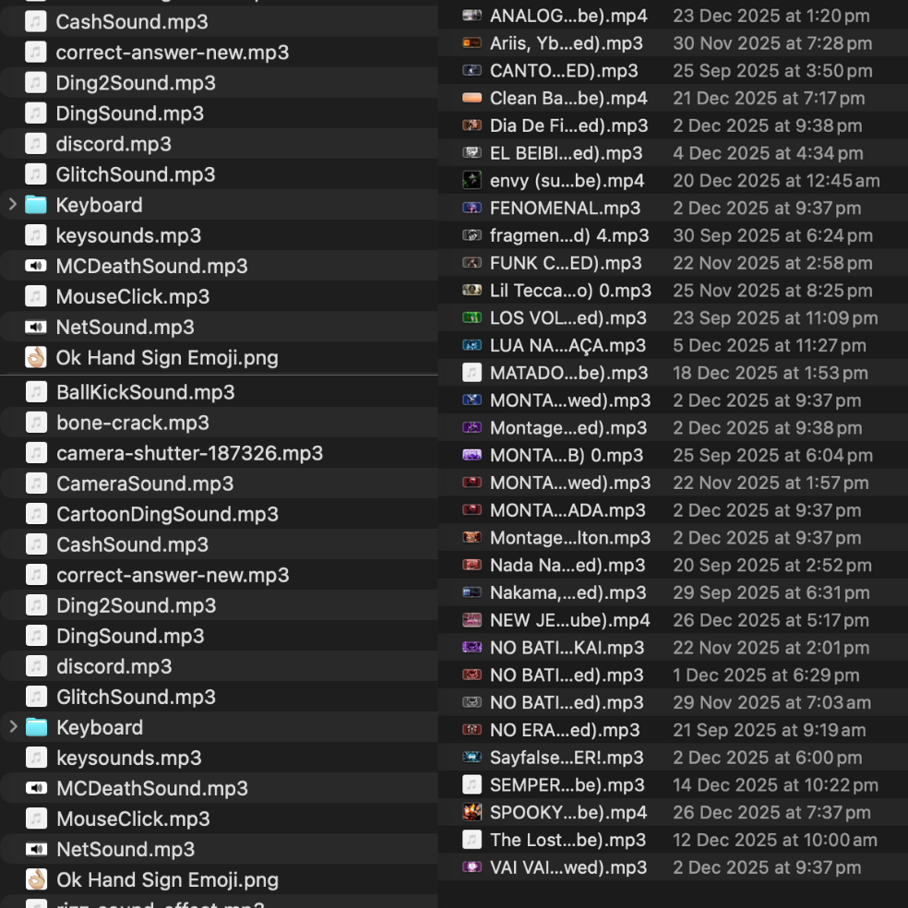
Task: Select the camera-shutter-187326.mp3 file icon
Action: 36,453
